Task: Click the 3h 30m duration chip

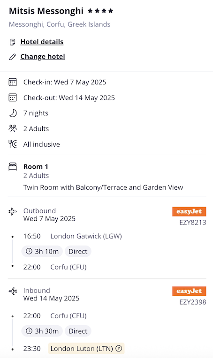Action: pyautogui.click(x=42, y=331)
